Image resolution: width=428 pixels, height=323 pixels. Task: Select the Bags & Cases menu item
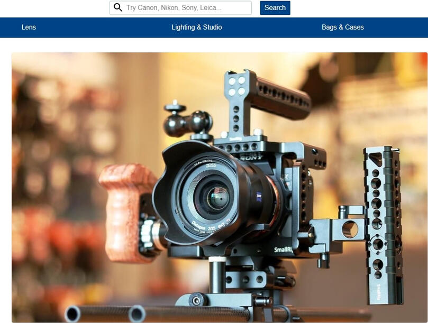pos(342,27)
